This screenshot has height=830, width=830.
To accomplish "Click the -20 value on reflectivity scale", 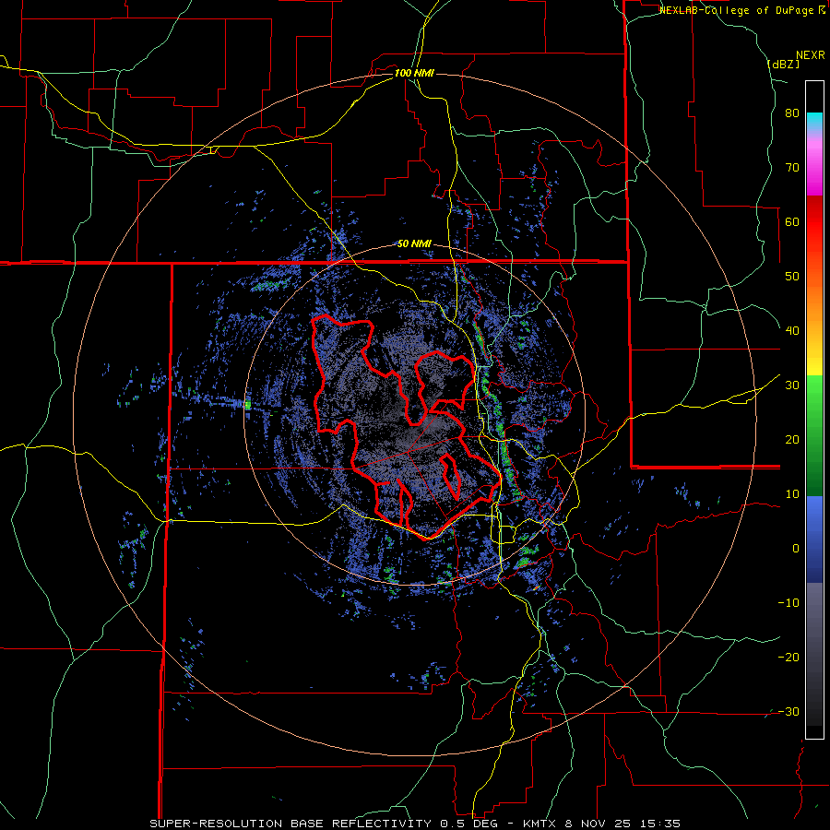I will [x=788, y=658].
